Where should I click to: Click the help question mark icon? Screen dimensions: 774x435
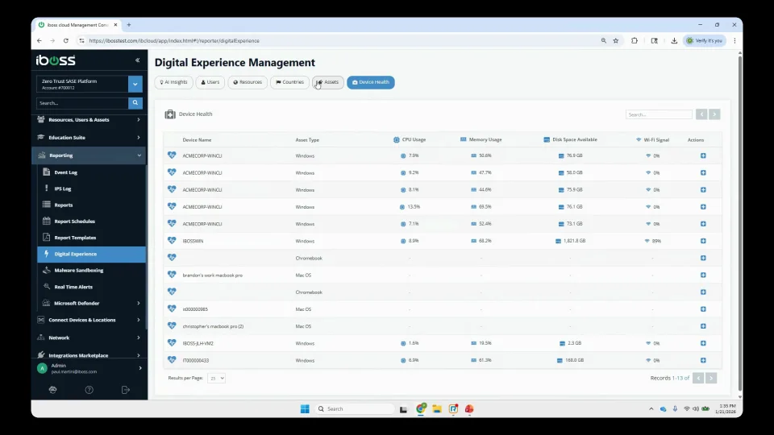[89, 390]
